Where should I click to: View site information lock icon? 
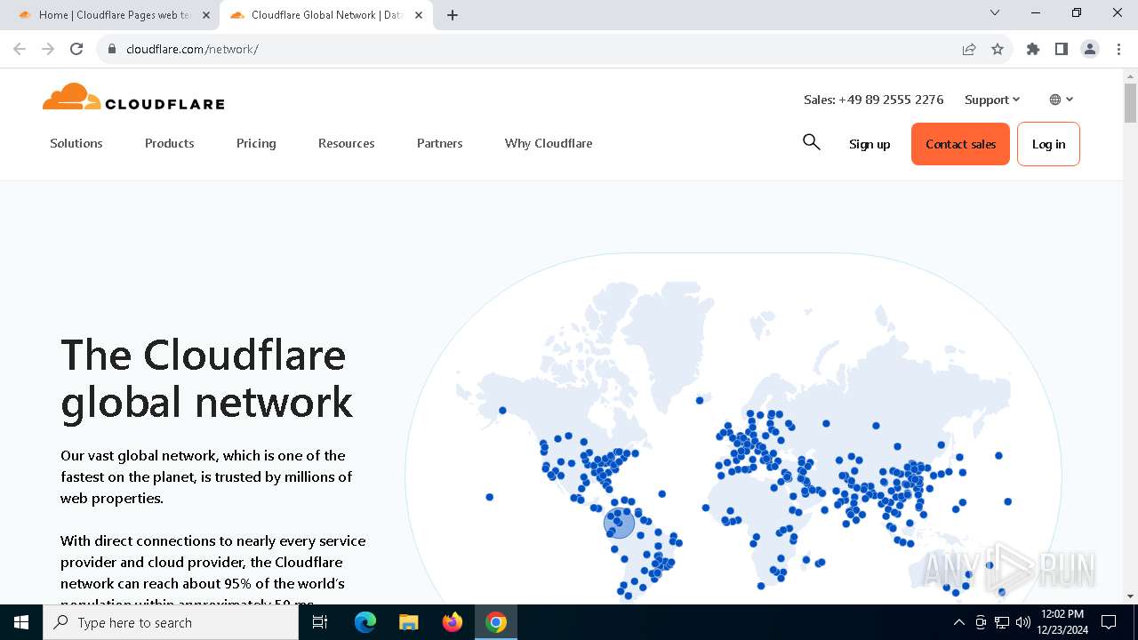(x=111, y=49)
